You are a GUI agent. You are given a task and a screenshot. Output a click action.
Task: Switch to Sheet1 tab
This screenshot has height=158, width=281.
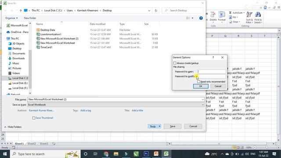tap(19, 144)
